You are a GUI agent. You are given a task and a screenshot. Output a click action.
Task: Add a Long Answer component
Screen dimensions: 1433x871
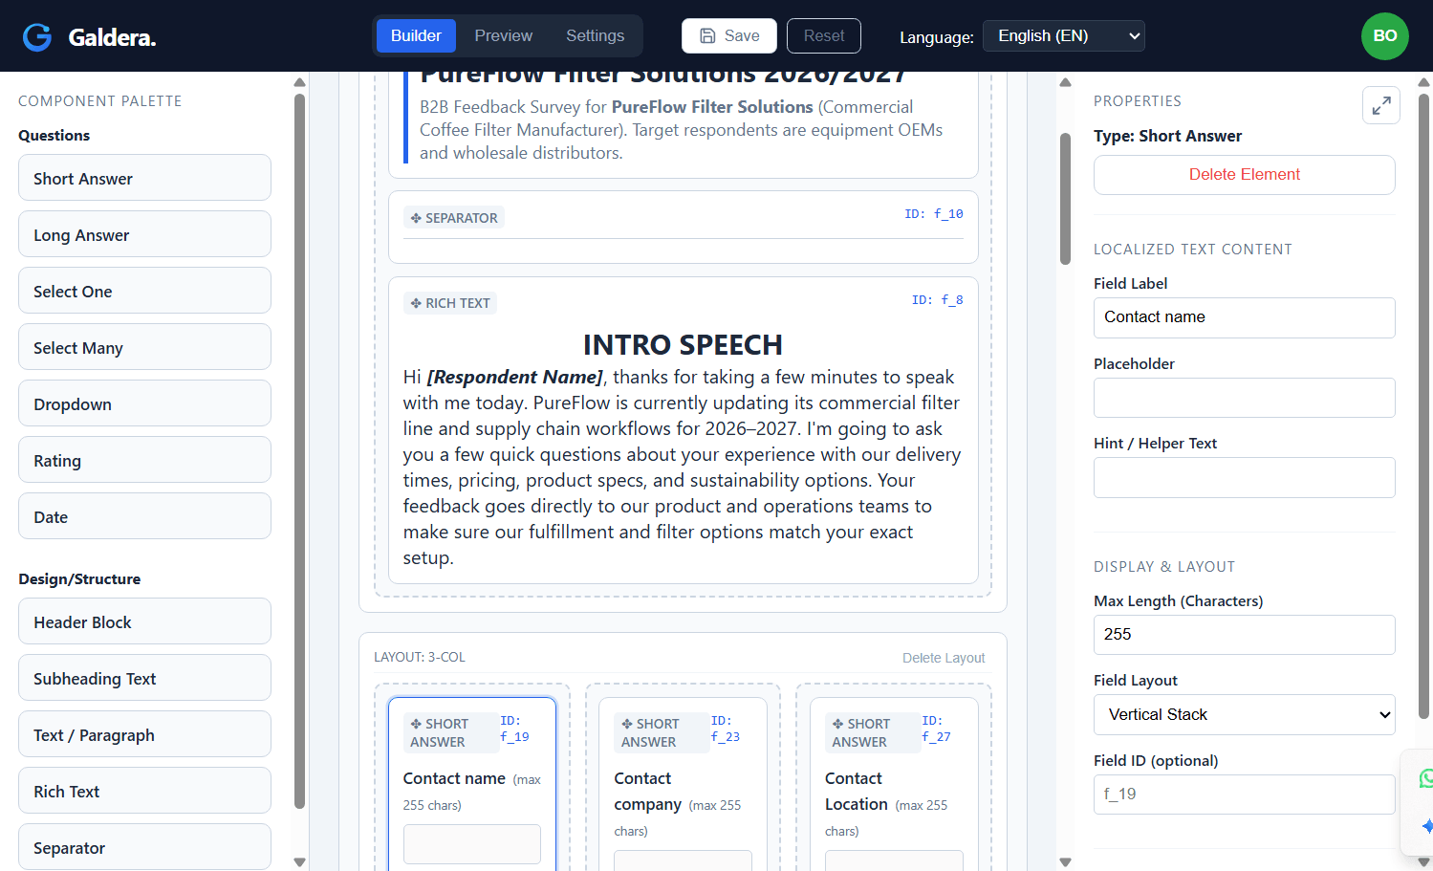click(144, 234)
